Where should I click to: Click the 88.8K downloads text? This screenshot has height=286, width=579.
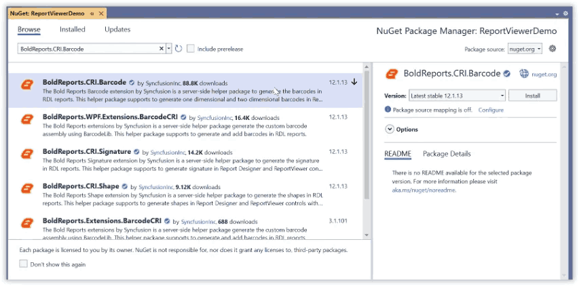(x=205, y=83)
